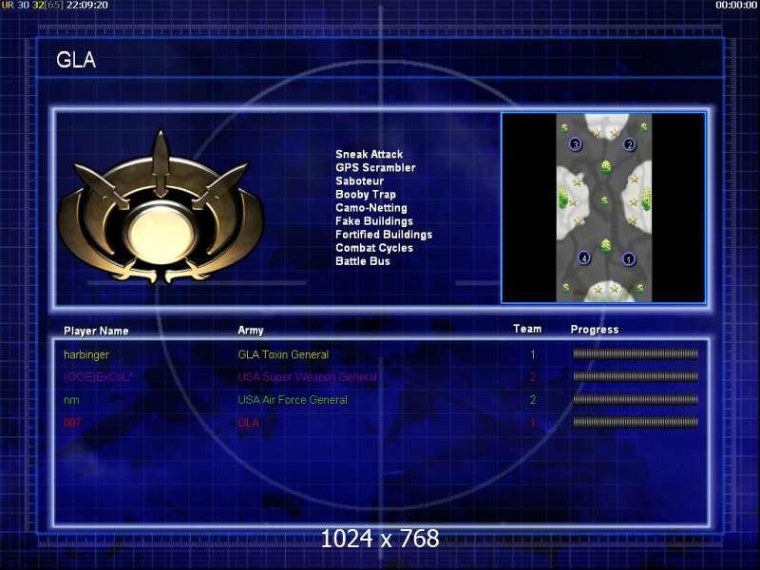Image resolution: width=760 pixels, height=570 pixels.
Task: Choose start position 4 marker on map
Action: (x=584, y=257)
